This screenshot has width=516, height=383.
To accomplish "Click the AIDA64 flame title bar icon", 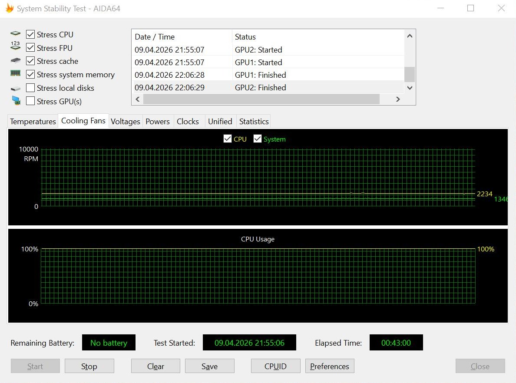I will [10, 8].
